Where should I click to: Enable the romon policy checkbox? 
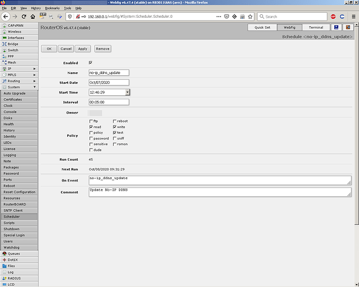point(115,144)
